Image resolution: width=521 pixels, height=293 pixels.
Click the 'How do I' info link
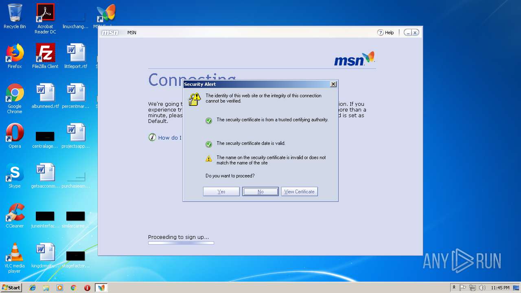click(x=165, y=138)
